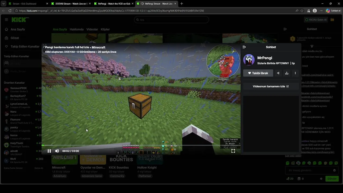The image size is (343, 193).
Task: Switch to MrPengi Watch the VOD tab
Action: click(114, 4)
